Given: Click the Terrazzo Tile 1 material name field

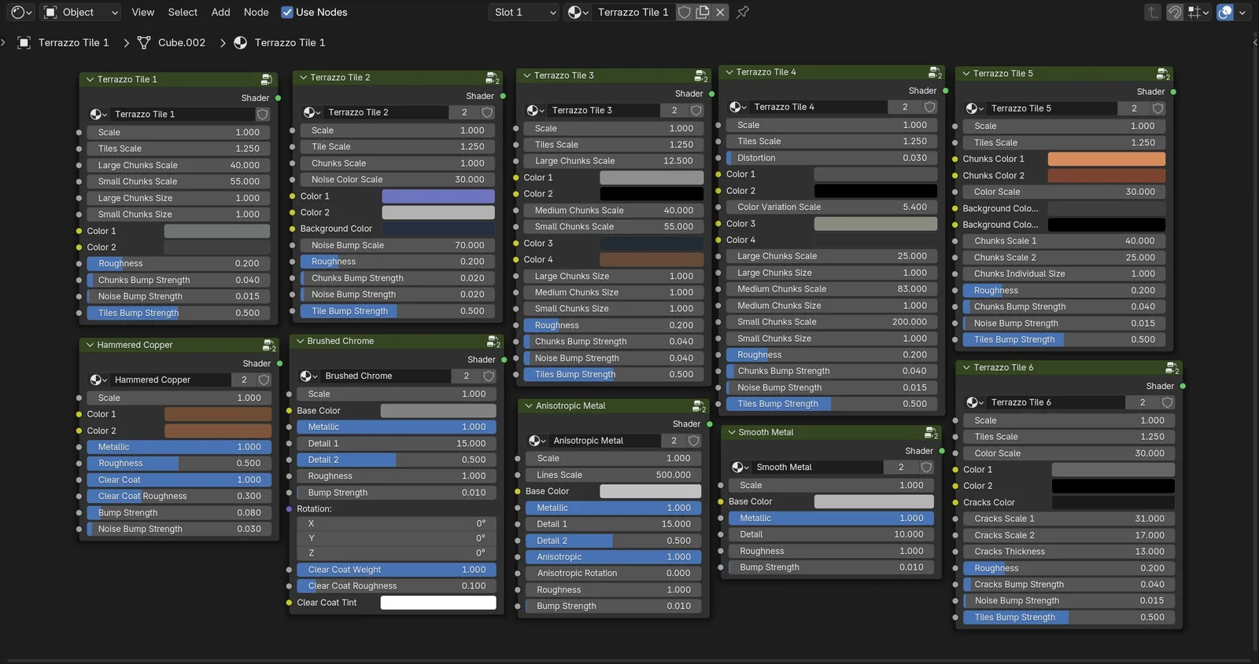Looking at the screenshot, I should coord(634,12).
